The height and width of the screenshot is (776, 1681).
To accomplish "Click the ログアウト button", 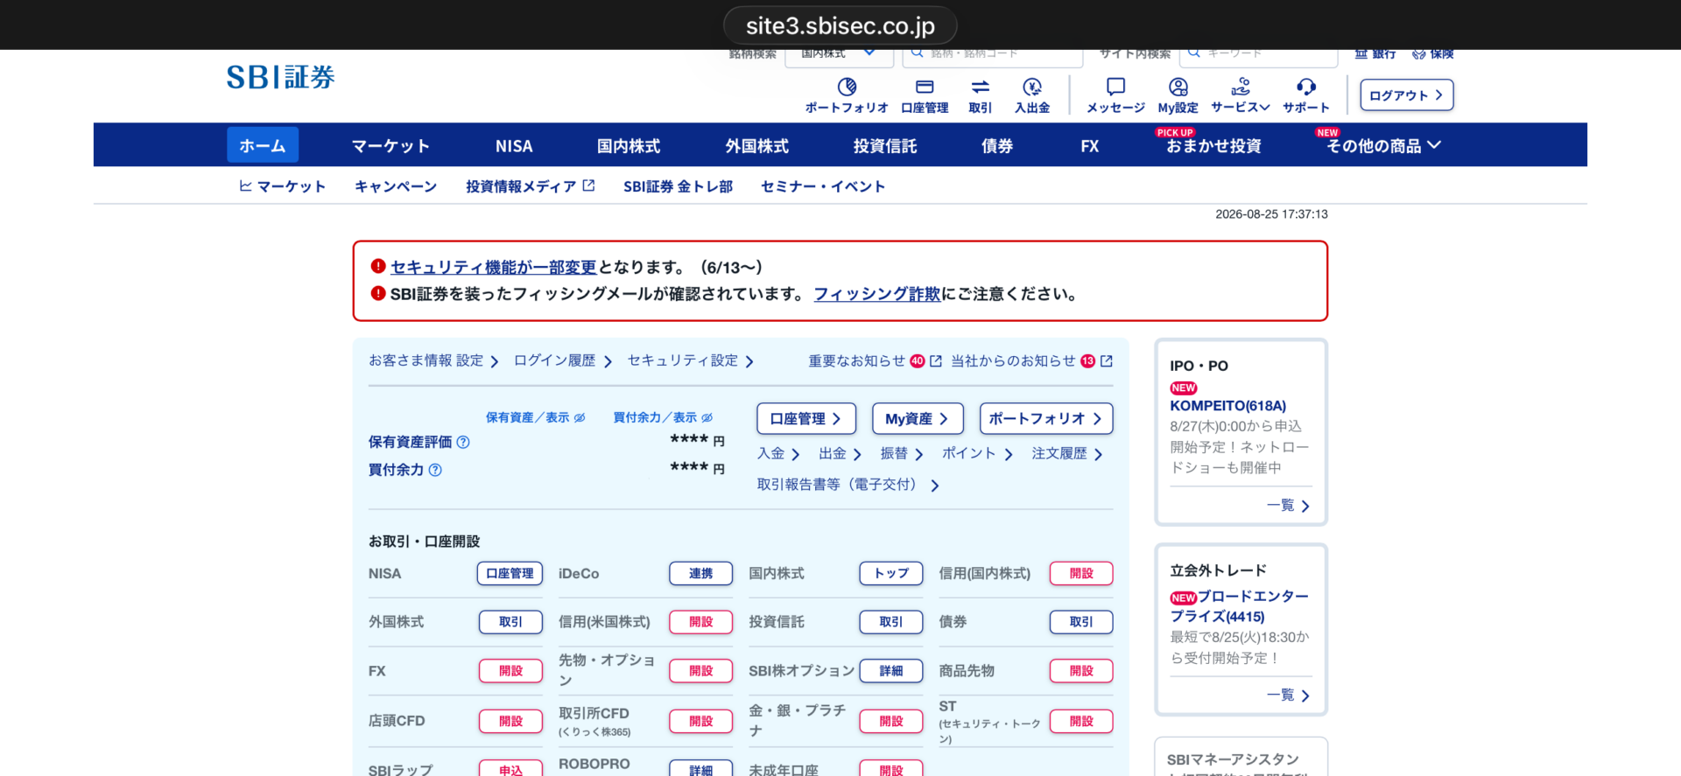I will click(1407, 95).
